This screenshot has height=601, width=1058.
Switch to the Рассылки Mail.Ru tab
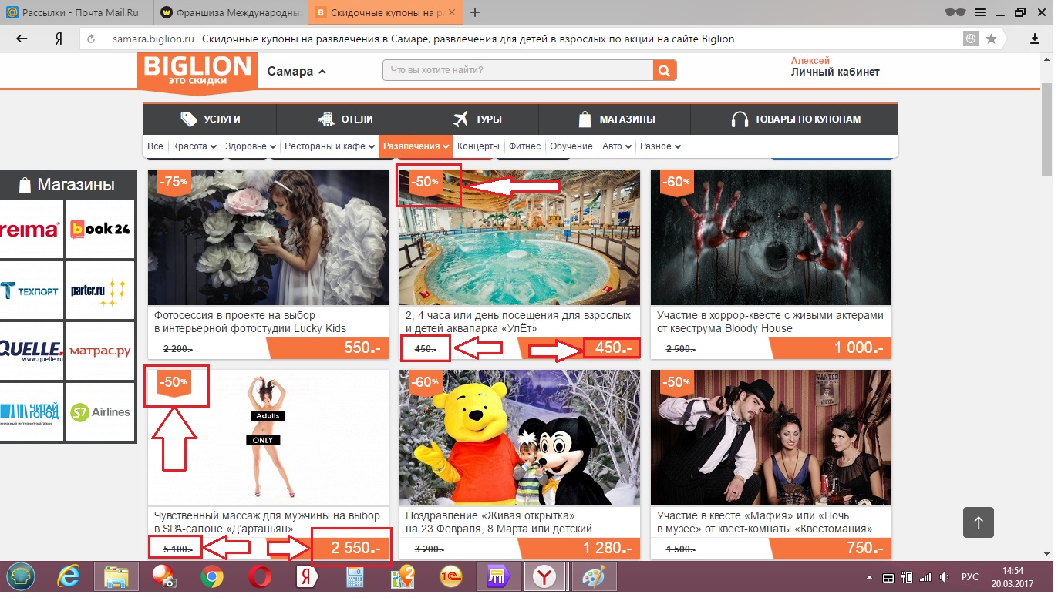[x=77, y=12]
